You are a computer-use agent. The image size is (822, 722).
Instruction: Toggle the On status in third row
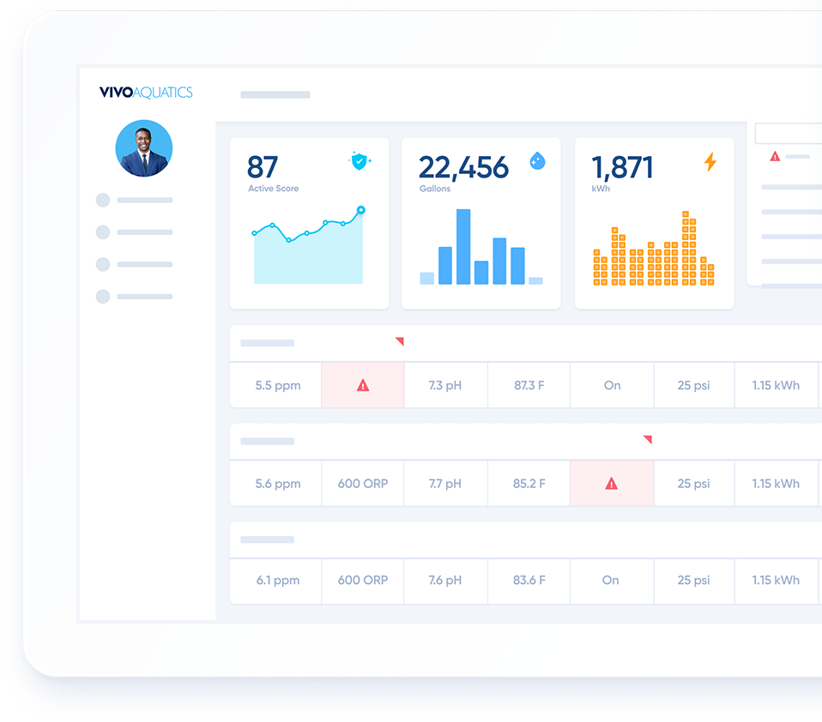pos(610,581)
